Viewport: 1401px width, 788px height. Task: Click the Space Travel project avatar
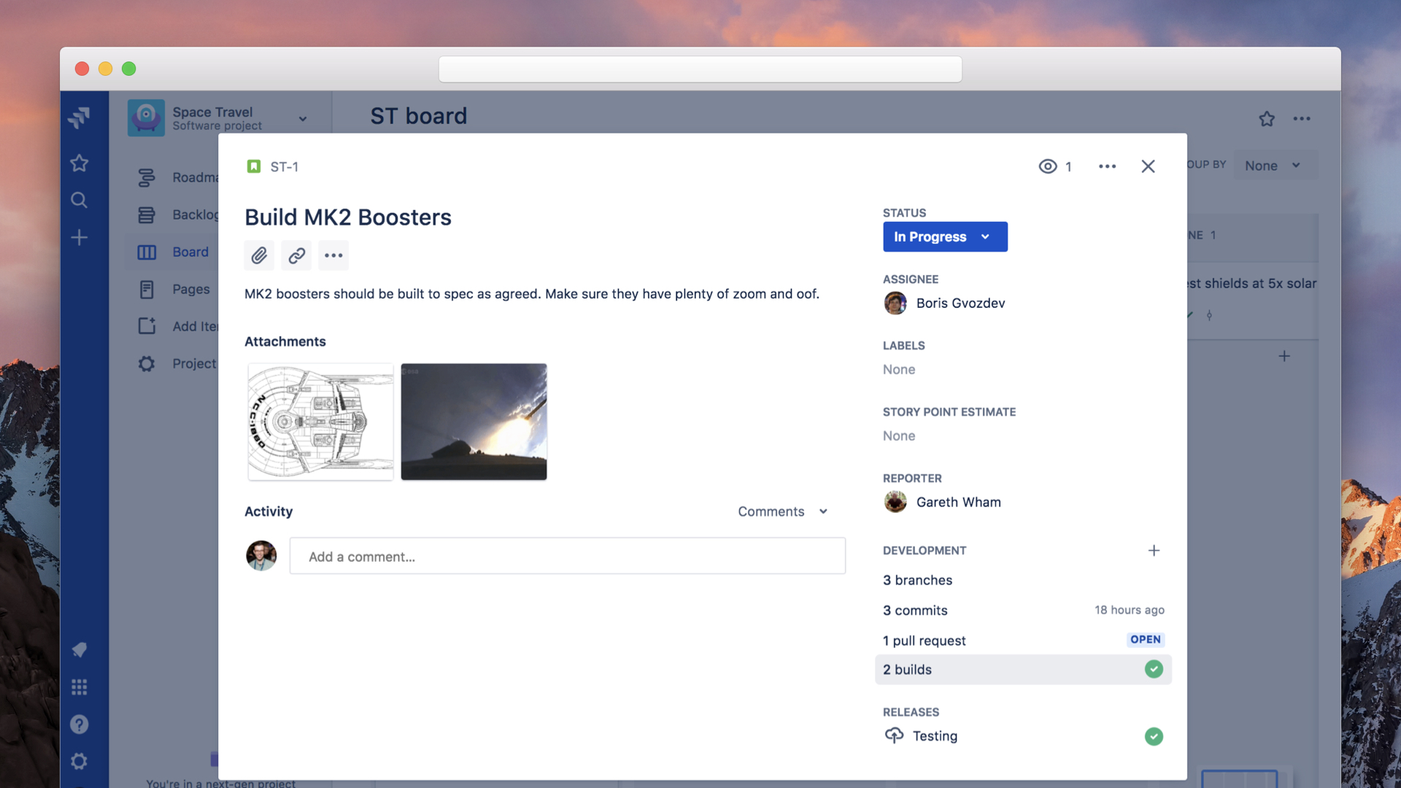coord(146,117)
